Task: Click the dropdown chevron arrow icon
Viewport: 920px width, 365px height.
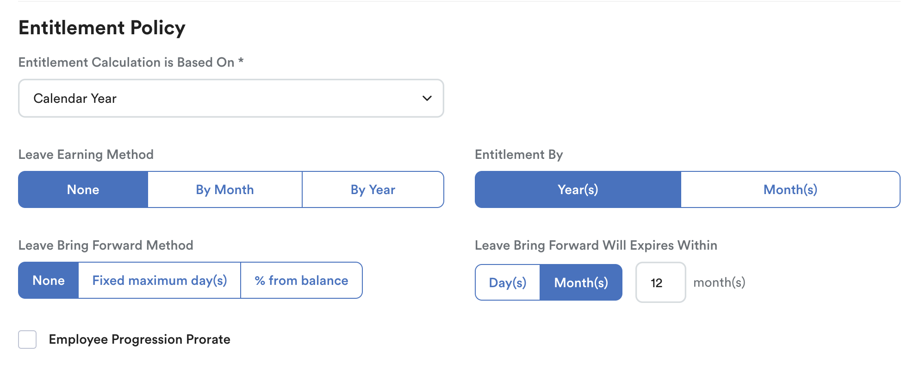Action: coord(427,98)
